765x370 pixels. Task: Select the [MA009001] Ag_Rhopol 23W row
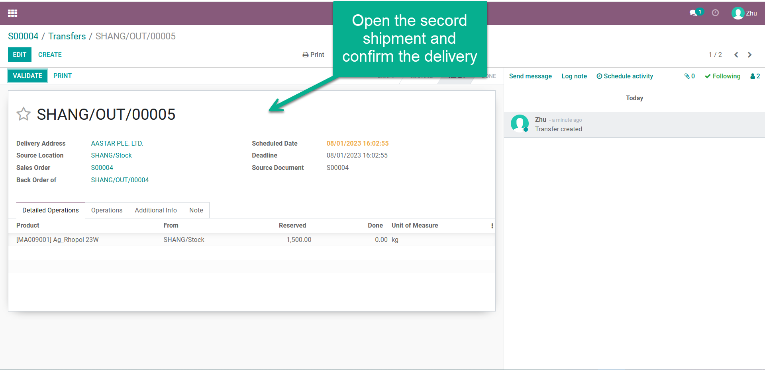252,240
